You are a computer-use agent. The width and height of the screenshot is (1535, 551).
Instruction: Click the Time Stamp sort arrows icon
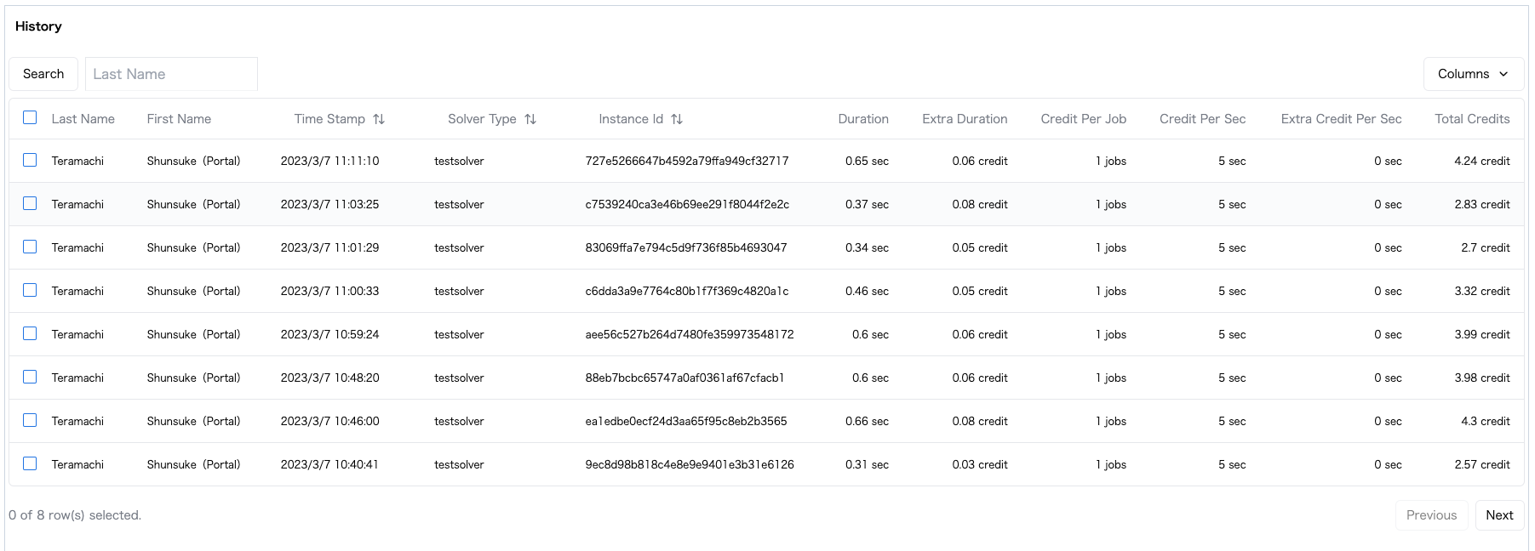click(379, 119)
